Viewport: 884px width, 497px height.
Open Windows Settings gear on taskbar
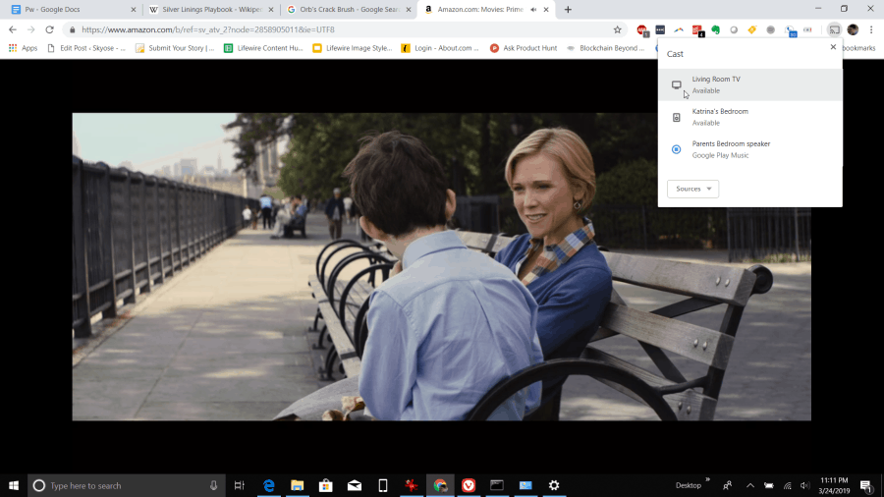[x=554, y=485]
